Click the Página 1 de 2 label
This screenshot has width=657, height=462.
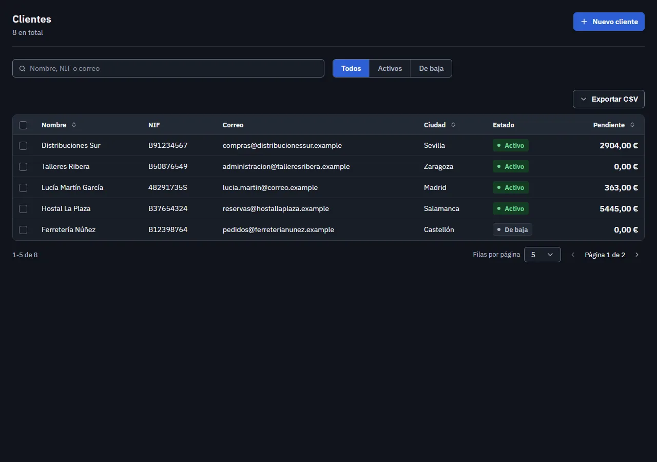pos(605,255)
